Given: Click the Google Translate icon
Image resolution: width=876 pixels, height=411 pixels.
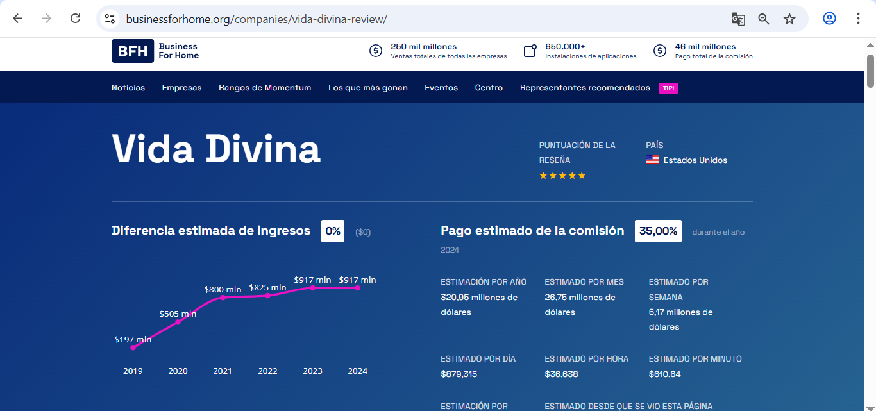Looking at the screenshot, I should (737, 19).
